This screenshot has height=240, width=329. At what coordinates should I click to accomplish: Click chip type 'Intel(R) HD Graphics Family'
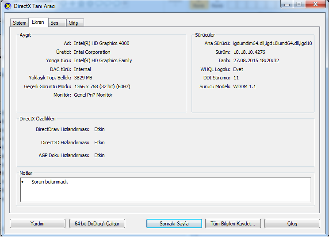[x=103, y=60]
